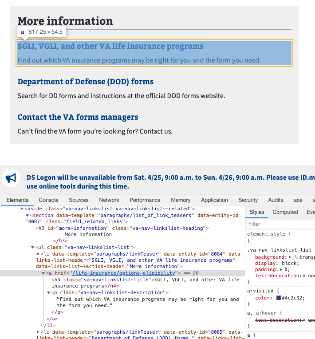Click the 'More information' text node in DOM
Image resolution: width=315 pixels, height=339 pixels.
[88, 234]
